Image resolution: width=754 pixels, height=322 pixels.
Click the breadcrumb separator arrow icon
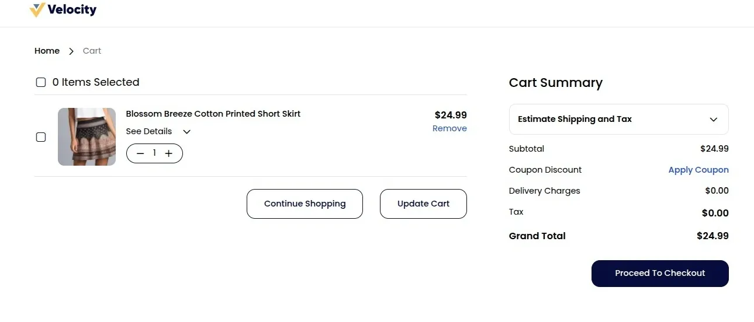[x=71, y=51]
